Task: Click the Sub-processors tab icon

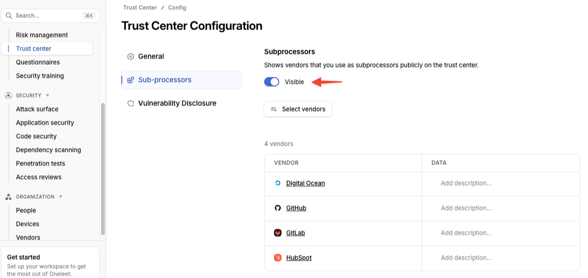Action: (131, 80)
